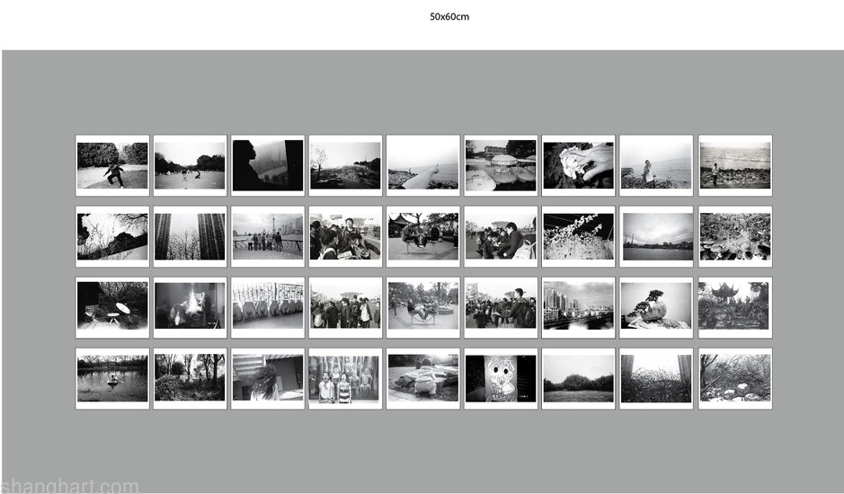Viewport: 844px width, 494px height.
Task: Open the photo of an arm pointing at the sea
Action: [423, 165]
